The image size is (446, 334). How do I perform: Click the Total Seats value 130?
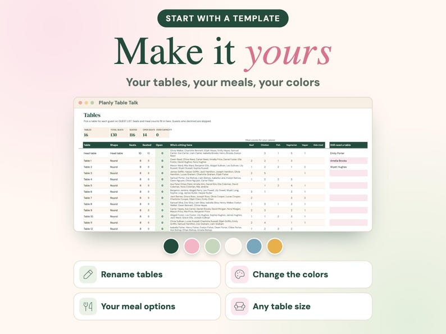(113, 135)
